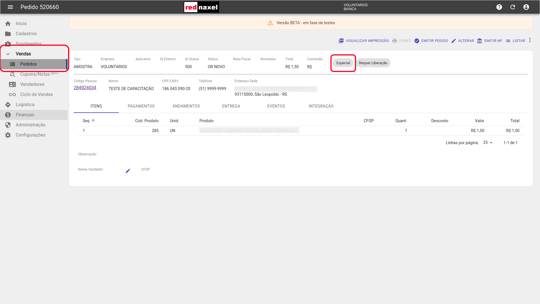Switch to the Andamentos tab
540x304 pixels.
(x=186, y=106)
